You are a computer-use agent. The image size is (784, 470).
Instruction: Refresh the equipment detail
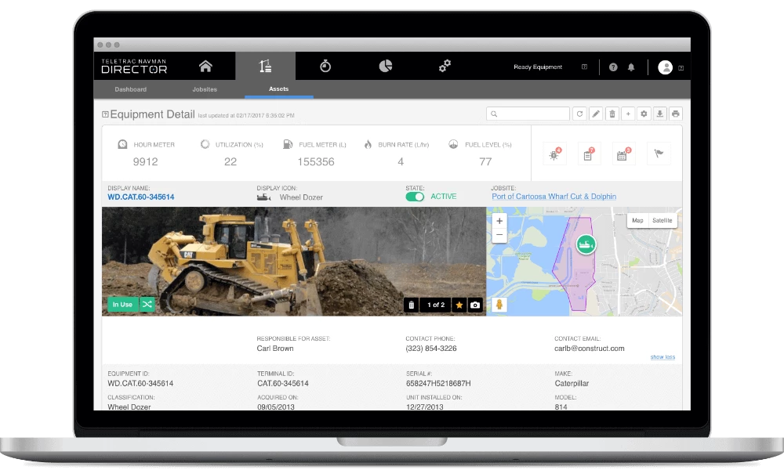(x=579, y=114)
